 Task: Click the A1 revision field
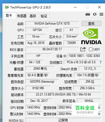71,30
